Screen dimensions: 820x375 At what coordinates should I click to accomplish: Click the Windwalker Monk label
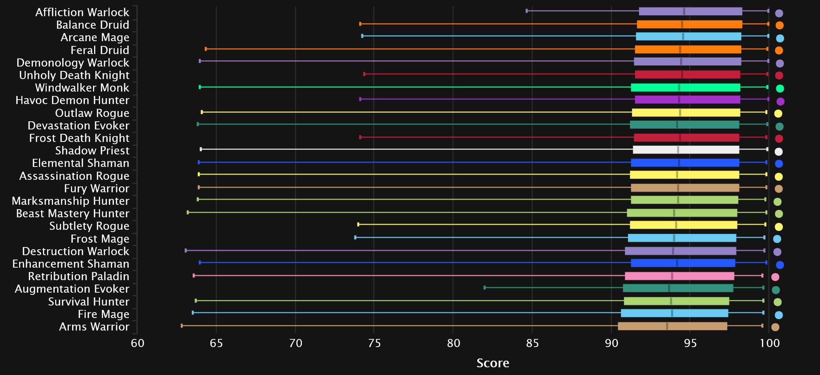point(82,87)
